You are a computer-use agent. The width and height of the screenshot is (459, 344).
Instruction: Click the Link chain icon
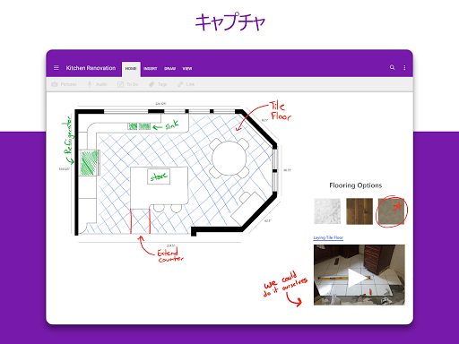tap(180, 84)
